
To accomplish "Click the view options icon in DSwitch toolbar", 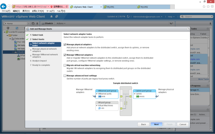I will pyautogui.click(x=171, y=23).
